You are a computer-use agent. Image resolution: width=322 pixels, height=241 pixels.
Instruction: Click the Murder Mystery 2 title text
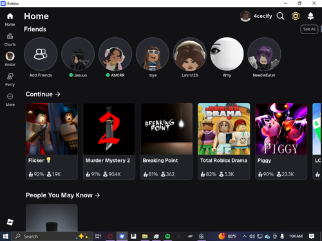point(108,161)
